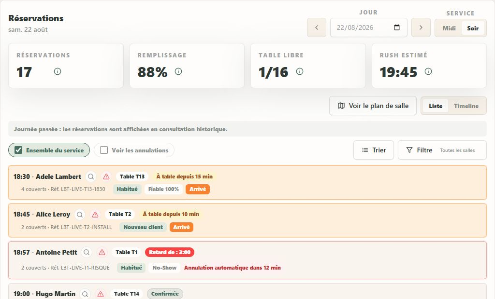Enable the Voir les annulations checkbox
Screen dimensions: 495x299
click(104, 150)
